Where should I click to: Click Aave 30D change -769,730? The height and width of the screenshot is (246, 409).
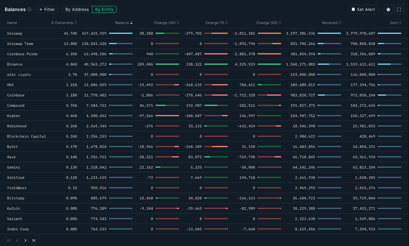[x=246, y=157]
